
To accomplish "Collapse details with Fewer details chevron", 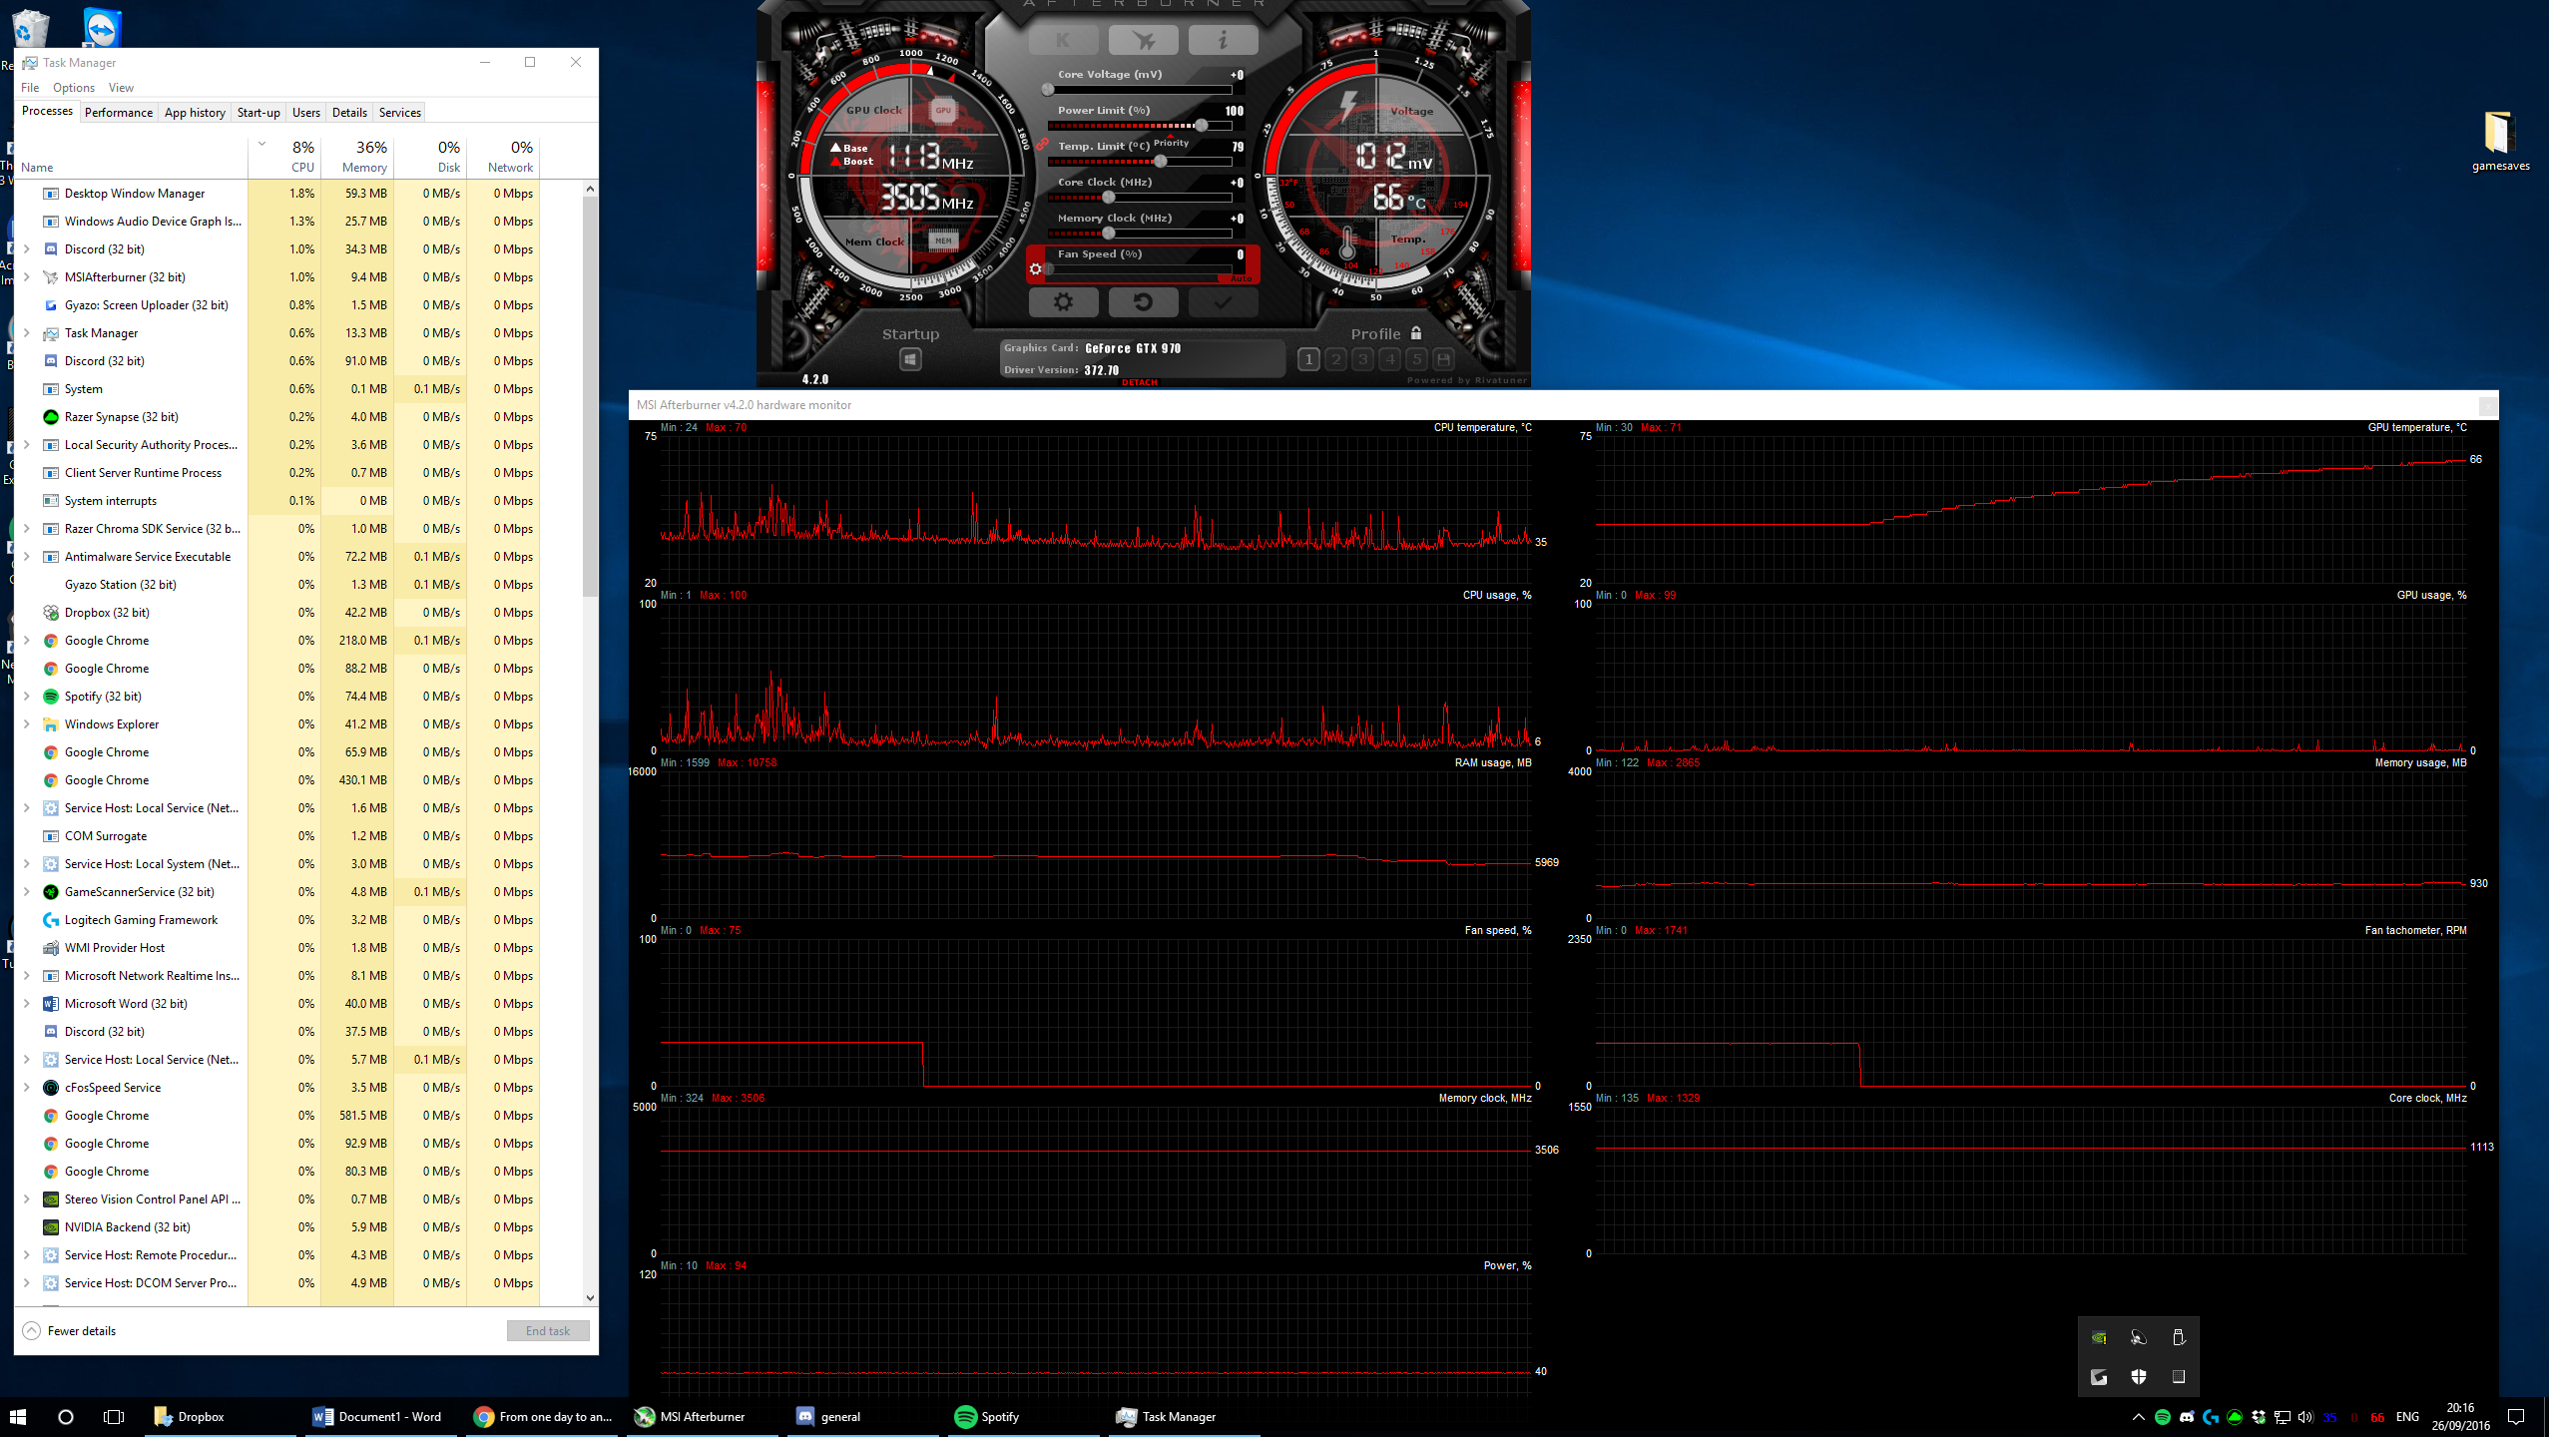I will click(32, 1330).
